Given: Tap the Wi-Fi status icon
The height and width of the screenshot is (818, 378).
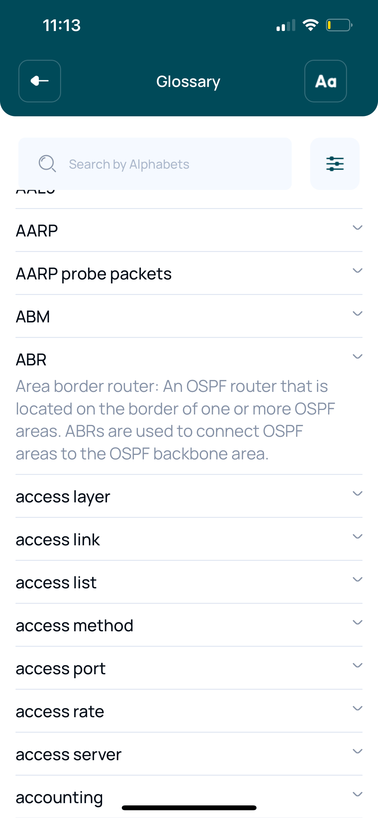Looking at the screenshot, I should (x=310, y=25).
